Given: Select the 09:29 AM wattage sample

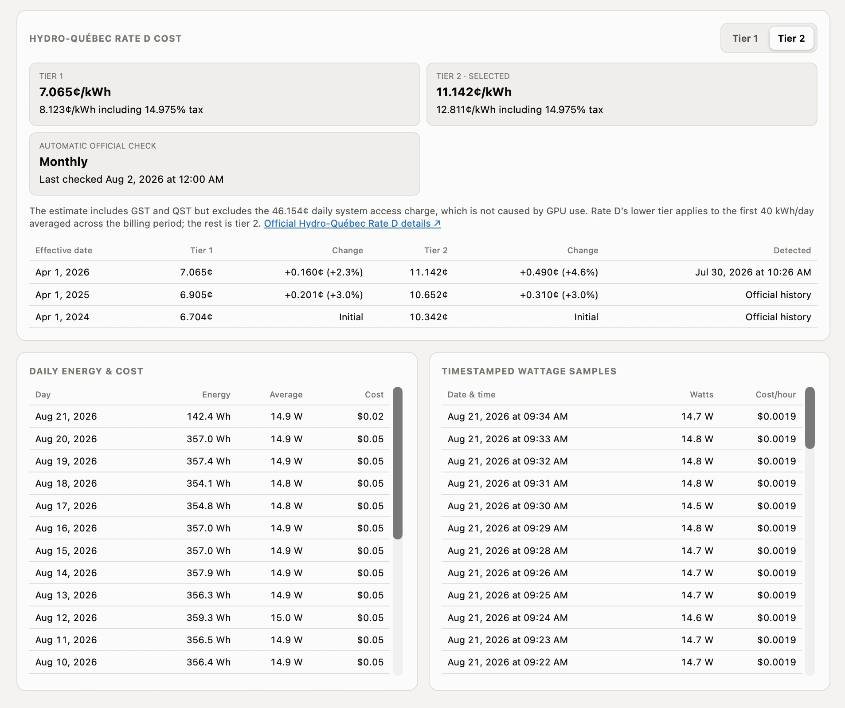Looking at the screenshot, I should tap(622, 528).
